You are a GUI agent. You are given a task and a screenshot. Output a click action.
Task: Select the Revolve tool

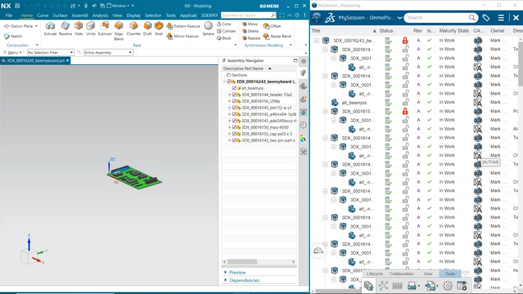[65, 29]
